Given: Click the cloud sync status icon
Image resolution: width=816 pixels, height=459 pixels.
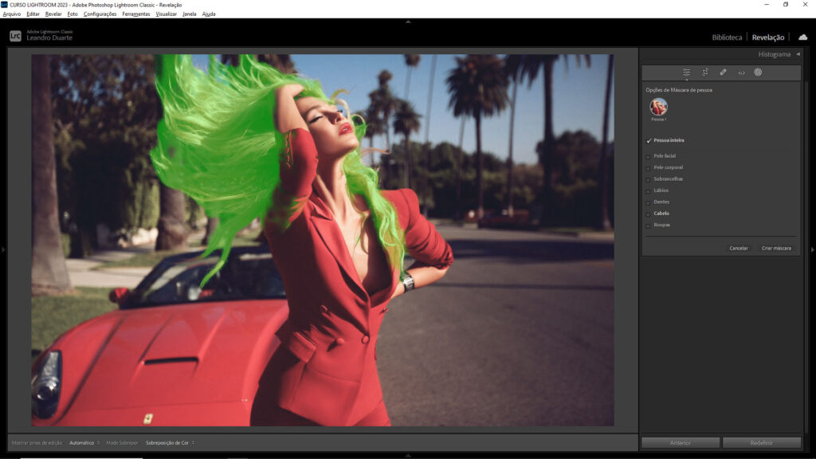Looking at the screenshot, I should 802,37.
